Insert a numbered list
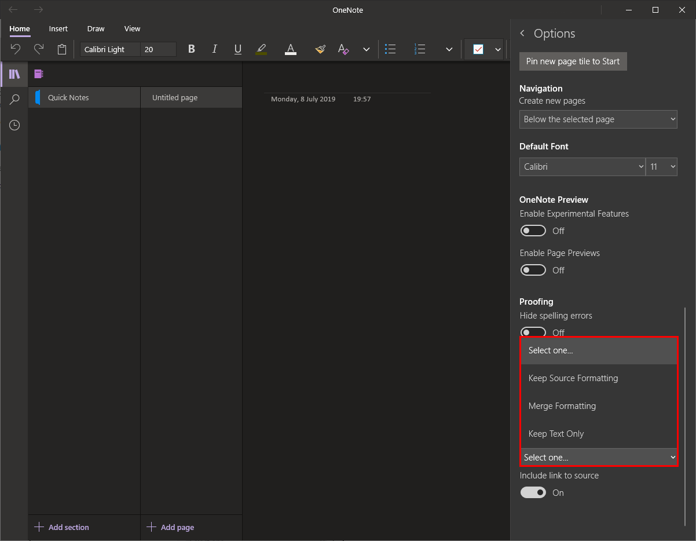Image resolution: width=696 pixels, height=541 pixels. coord(420,49)
